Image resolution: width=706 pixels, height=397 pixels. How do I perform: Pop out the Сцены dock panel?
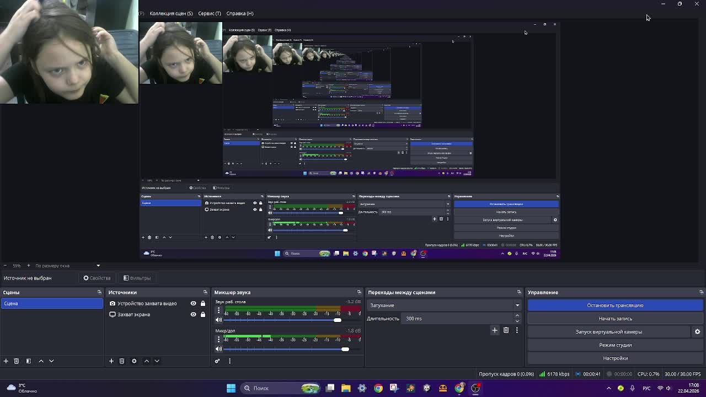click(x=99, y=292)
